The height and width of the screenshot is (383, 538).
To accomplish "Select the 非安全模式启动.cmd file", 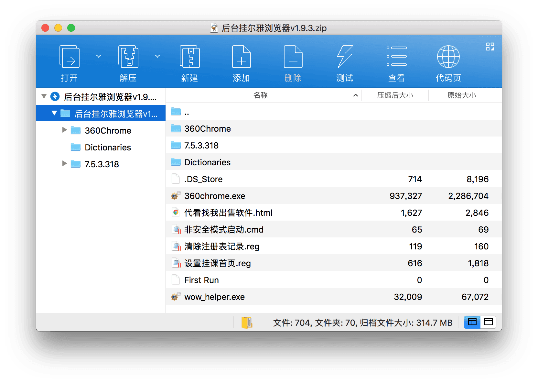I will pyautogui.click(x=334, y=230).
